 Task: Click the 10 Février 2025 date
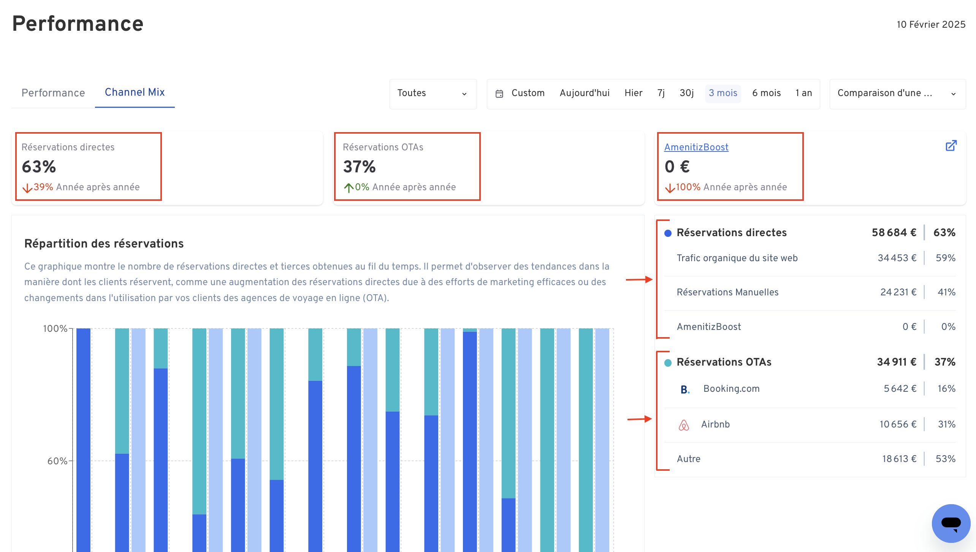(x=931, y=25)
